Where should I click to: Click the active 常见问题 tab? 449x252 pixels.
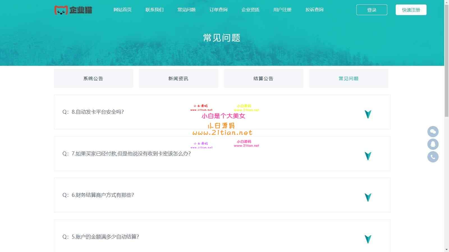349,78
